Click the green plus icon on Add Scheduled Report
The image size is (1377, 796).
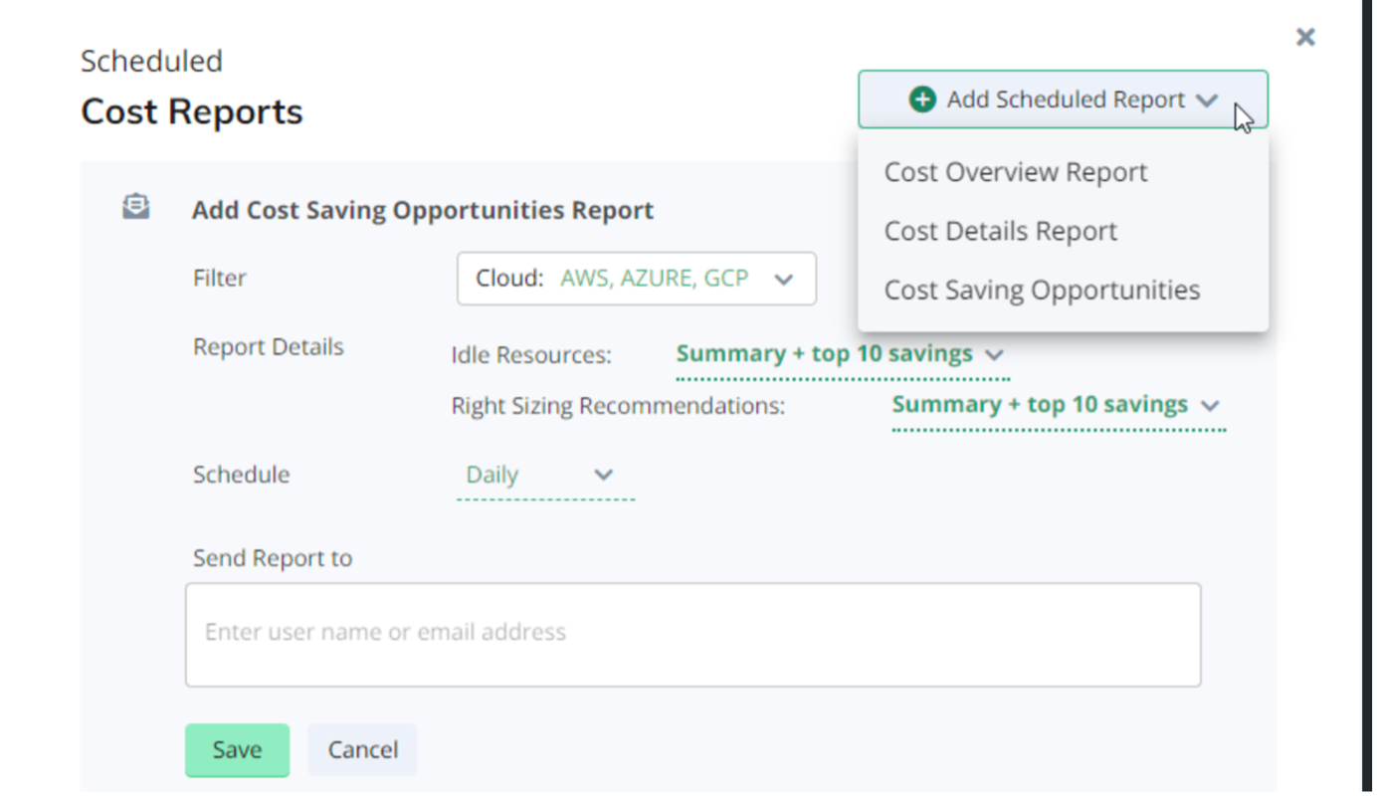click(922, 99)
